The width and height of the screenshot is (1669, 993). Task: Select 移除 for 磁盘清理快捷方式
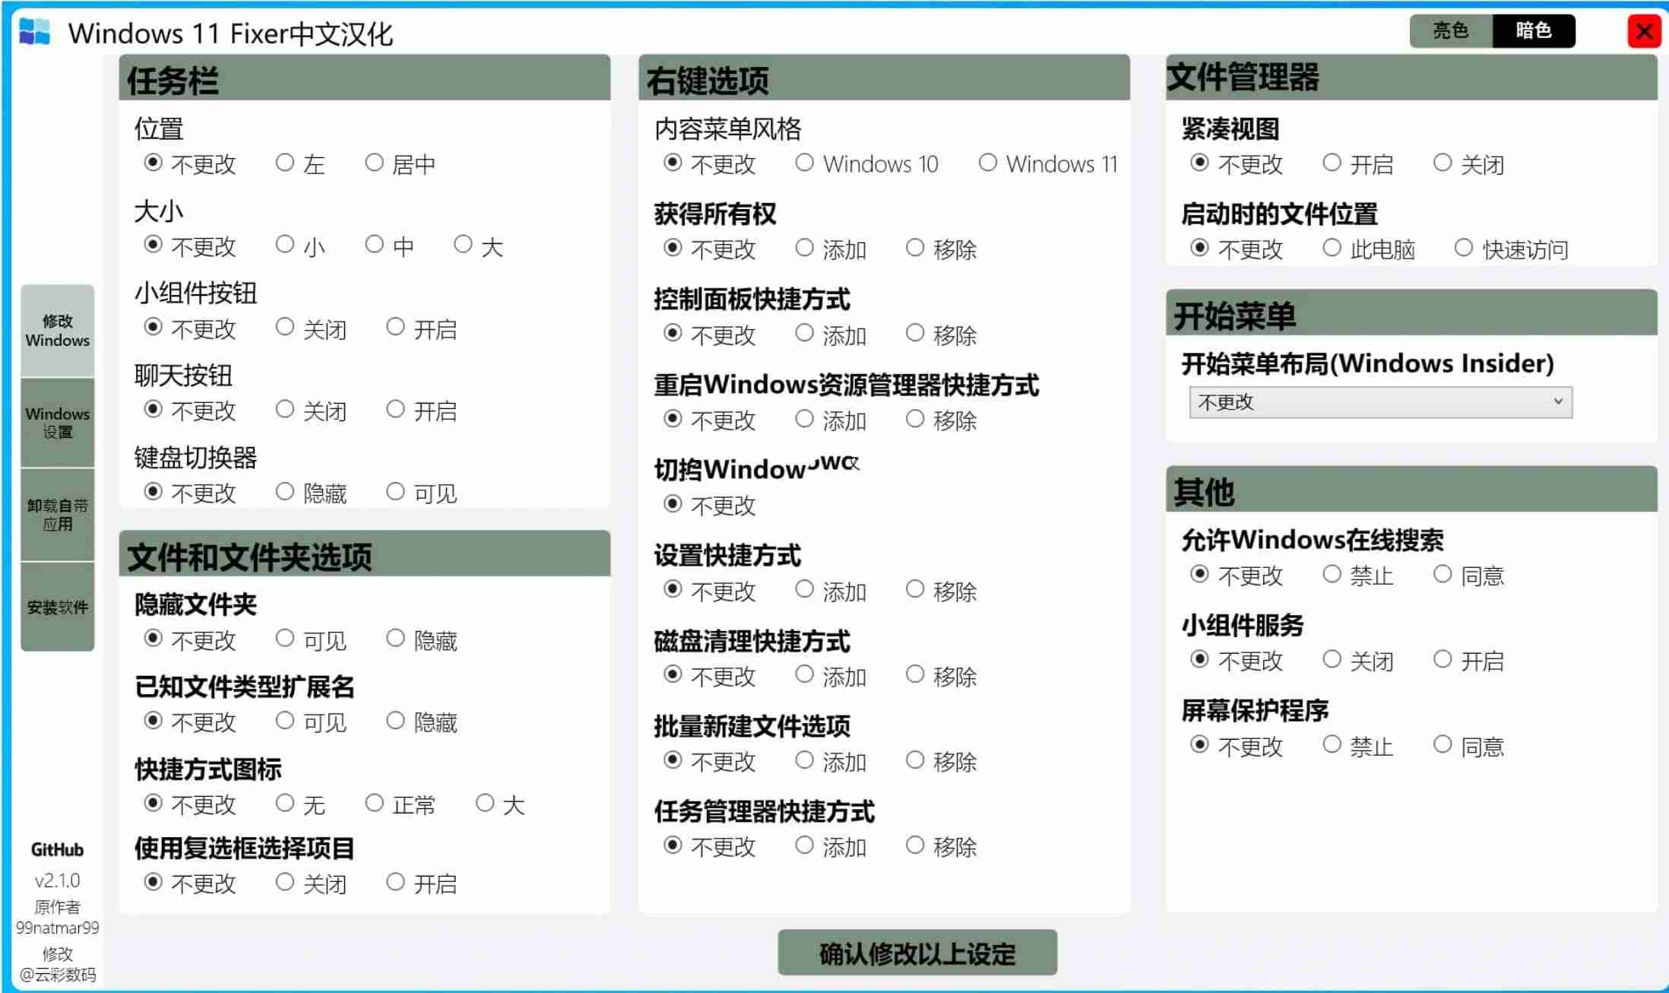(x=942, y=675)
